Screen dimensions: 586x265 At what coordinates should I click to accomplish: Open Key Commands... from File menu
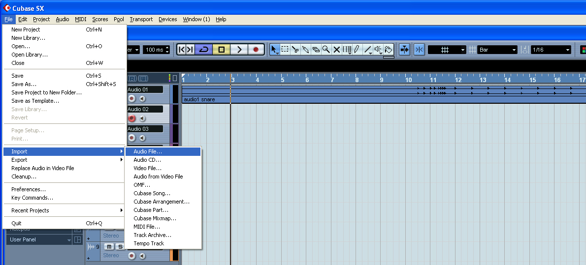pos(65,198)
